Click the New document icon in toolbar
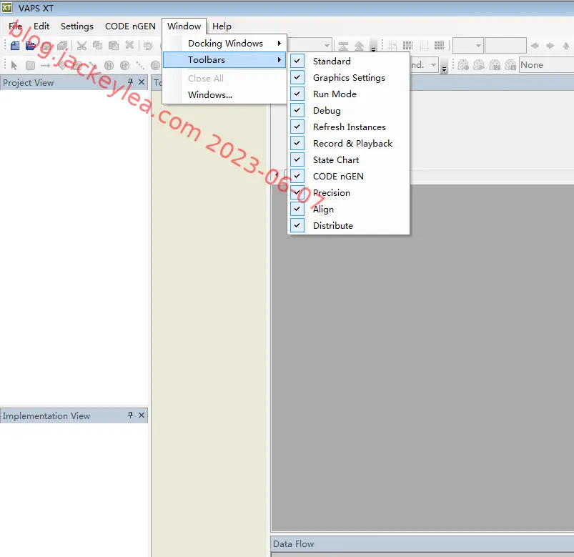 coord(15,46)
